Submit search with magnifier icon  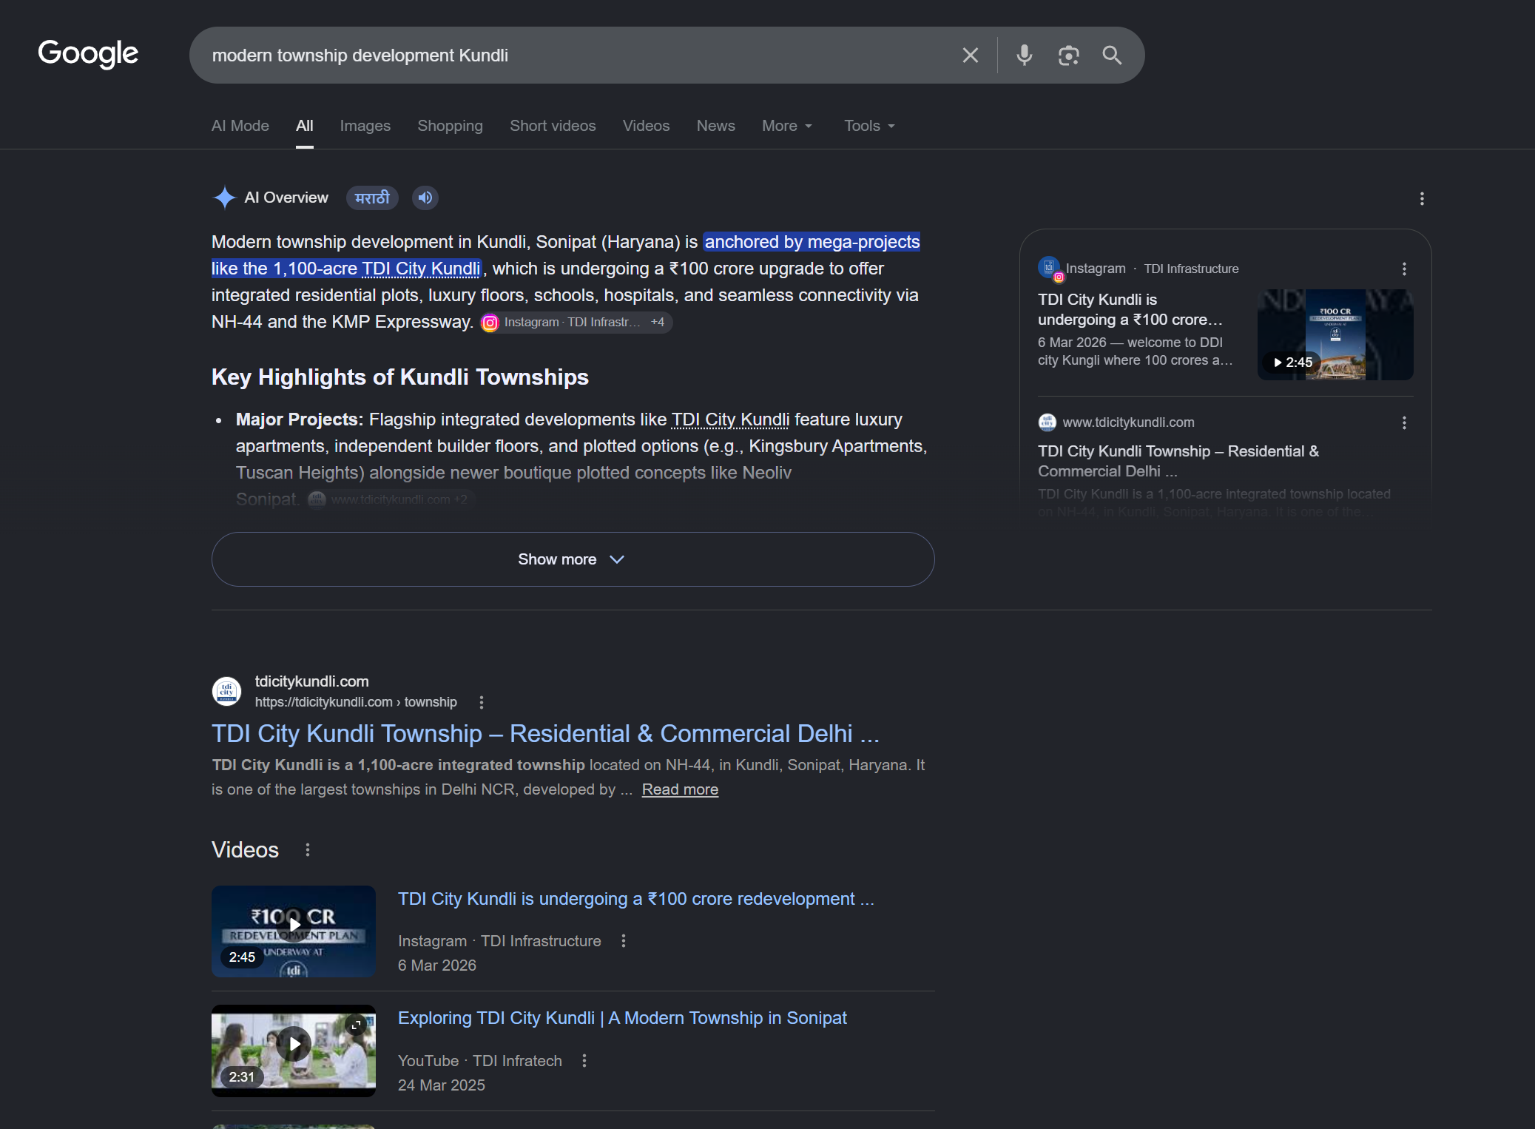coord(1112,55)
